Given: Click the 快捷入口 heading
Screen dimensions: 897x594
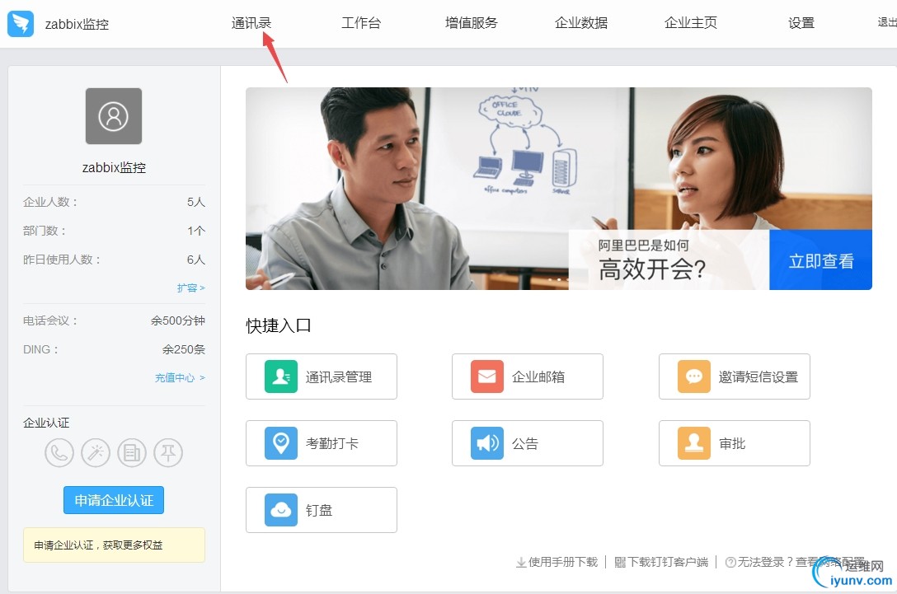Looking at the screenshot, I should pos(279,326).
